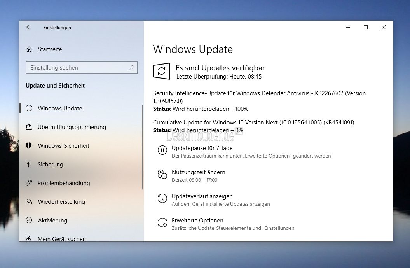Viewport: 410px width, 268px height.
Task: Click the 'Derzeit 08:00 – 17:00' text
Action: coord(195,180)
